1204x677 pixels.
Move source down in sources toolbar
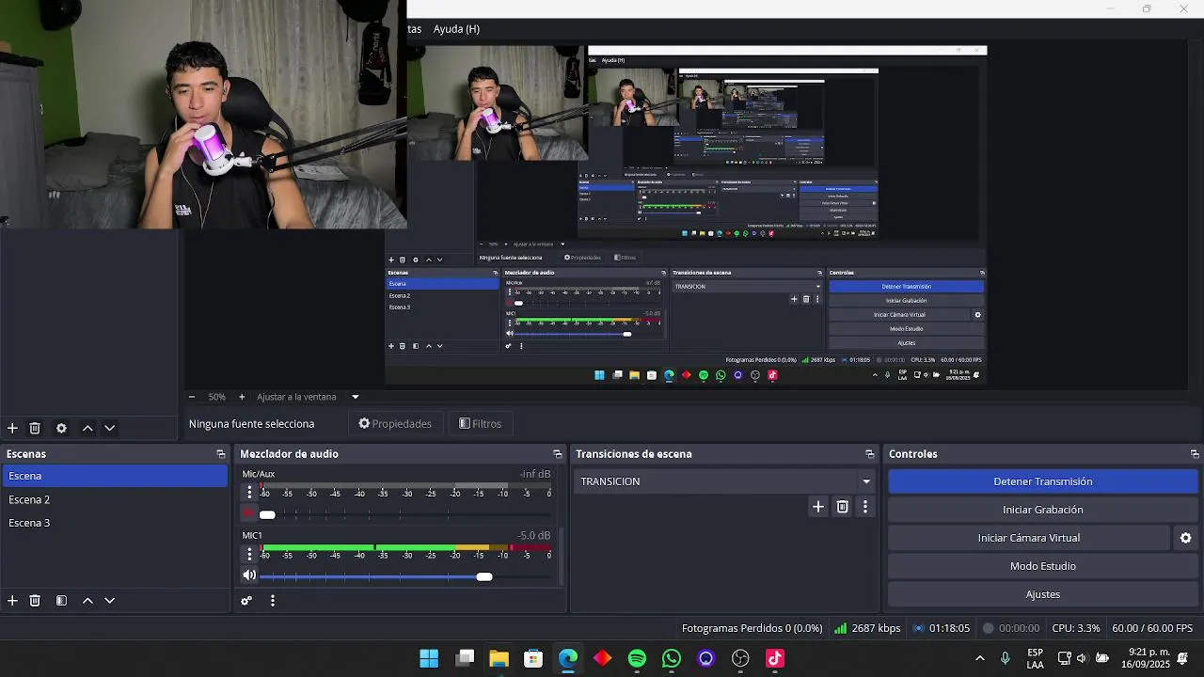(109, 428)
